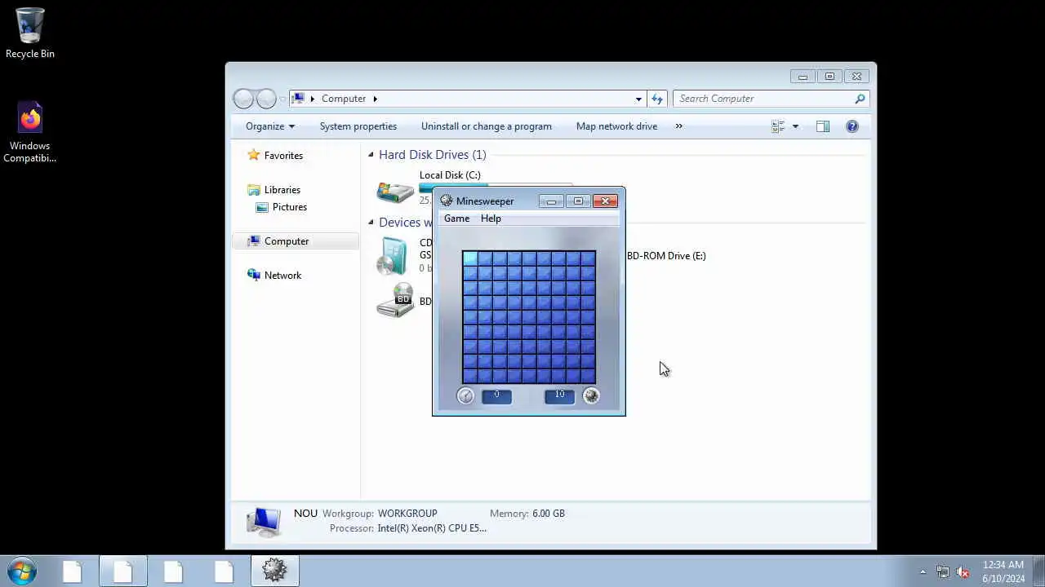1045x587 pixels.
Task: Toggle the preview pane button
Action: point(823,126)
